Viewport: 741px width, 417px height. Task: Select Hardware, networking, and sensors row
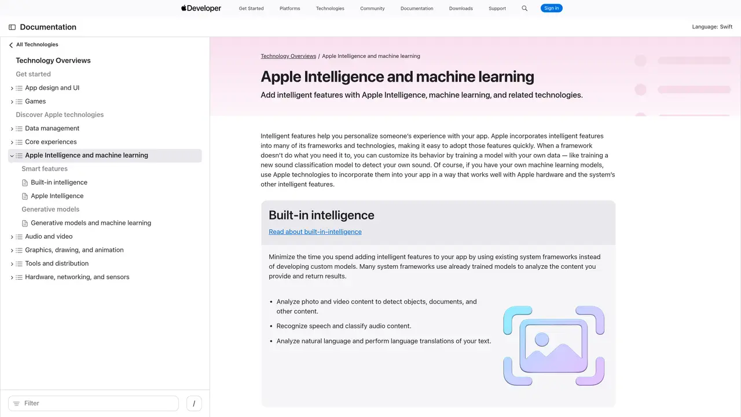click(x=77, y=277)
